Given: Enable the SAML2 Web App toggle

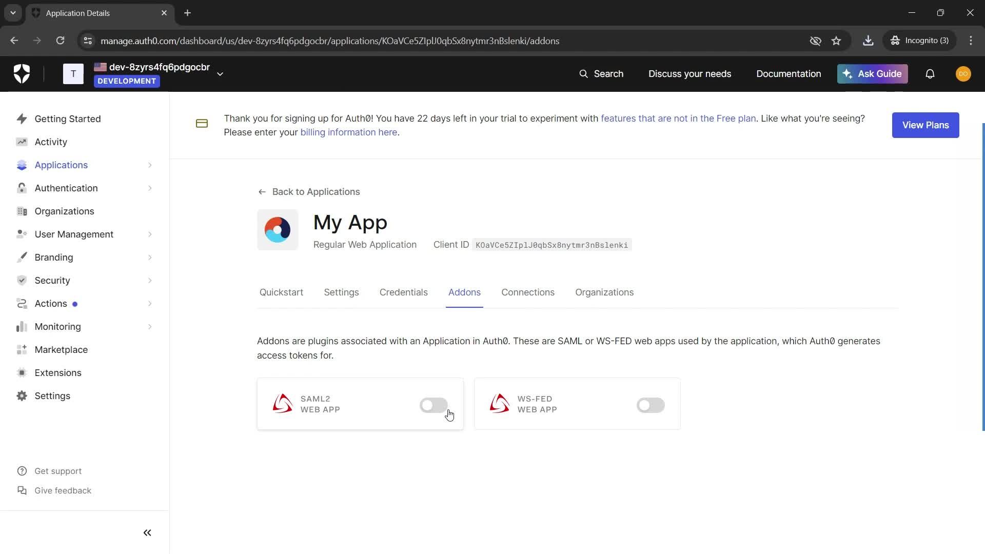Looking at the screenshot, I should [434, 405].
